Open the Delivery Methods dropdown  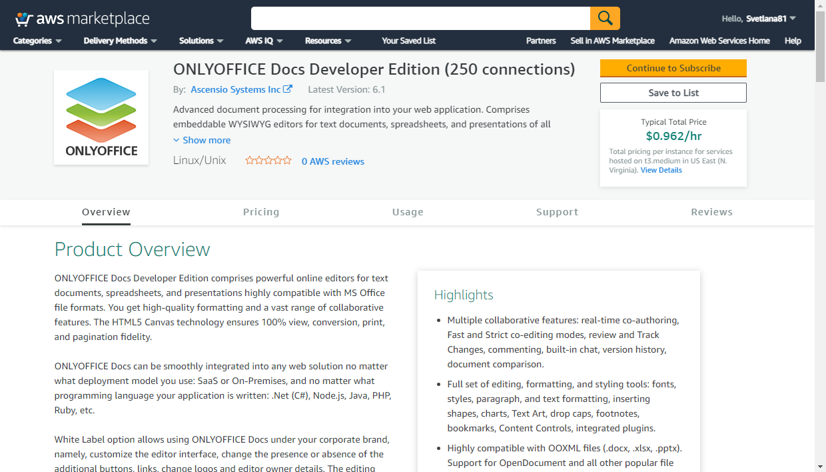pyautogui.click(x=121, y=41)
